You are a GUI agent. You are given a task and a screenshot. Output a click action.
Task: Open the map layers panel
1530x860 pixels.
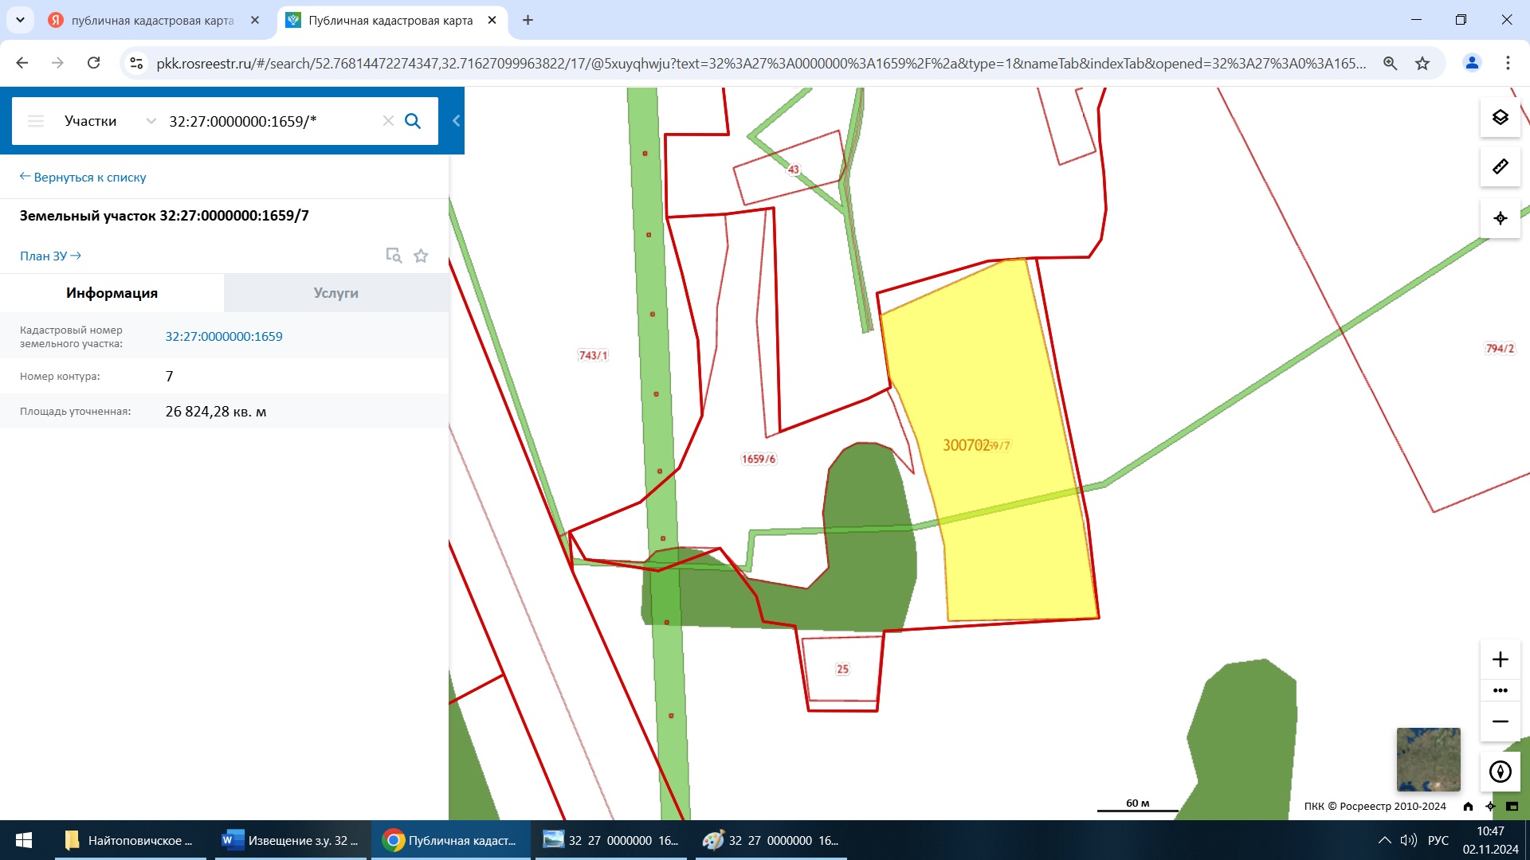click(1500, 118)
